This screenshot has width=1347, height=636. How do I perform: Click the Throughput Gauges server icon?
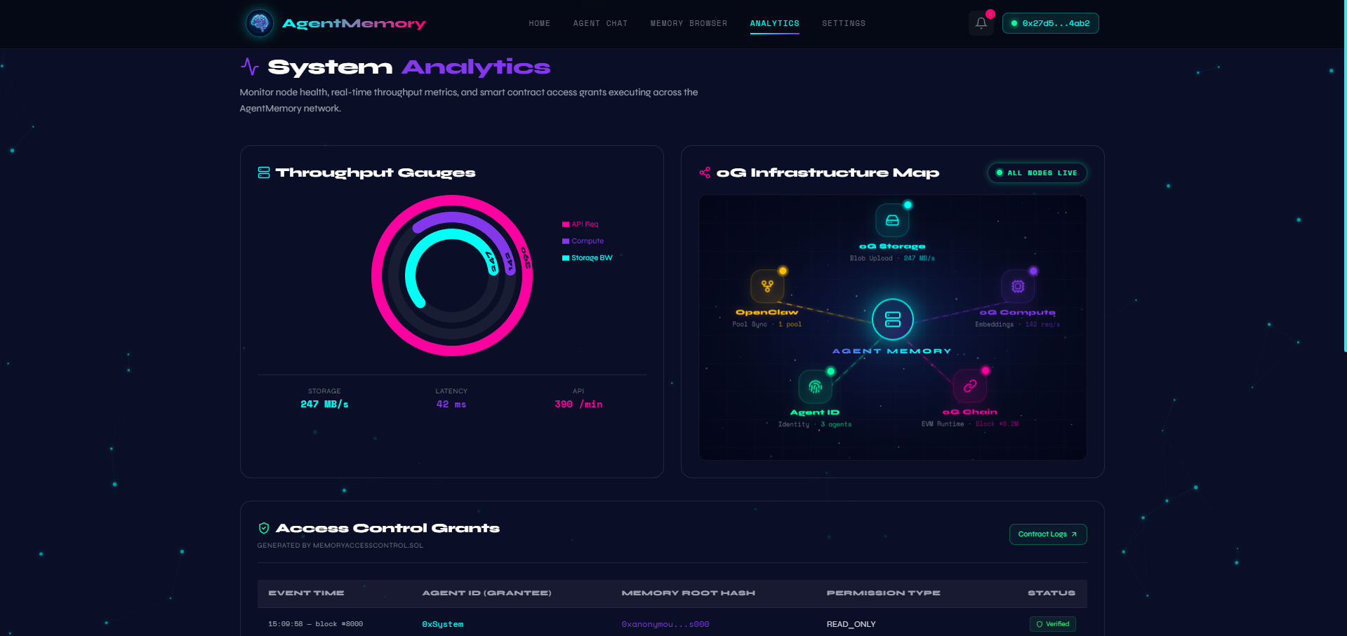(264, 172)
